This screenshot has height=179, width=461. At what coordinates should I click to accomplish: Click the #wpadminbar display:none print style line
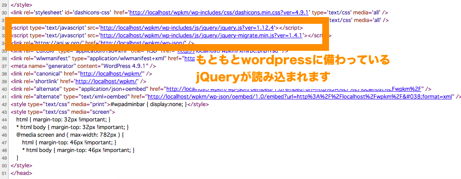(110, 104)
